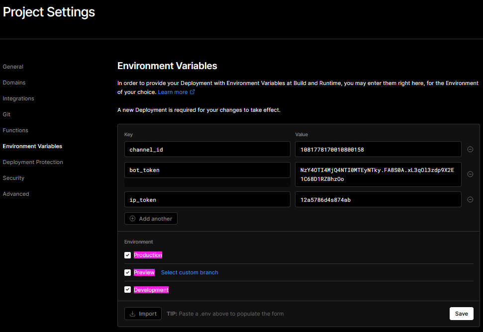483x332 pixels.
Task: Uncheck the Development environment checkbox
Action: 128,290
